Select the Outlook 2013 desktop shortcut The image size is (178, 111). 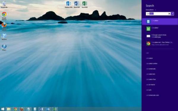click(x=69, y=4)
